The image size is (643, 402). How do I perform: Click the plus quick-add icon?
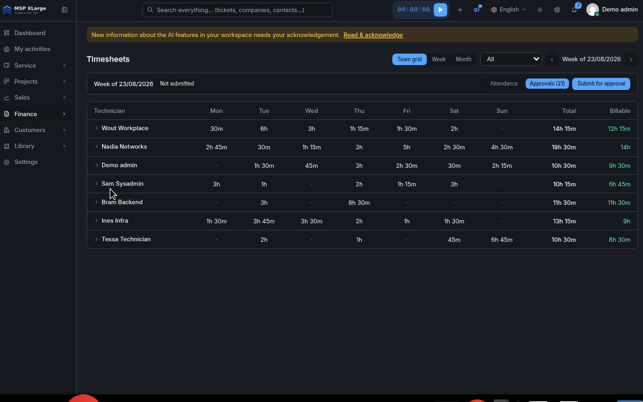pyautogui.click(x=460, y=10)
